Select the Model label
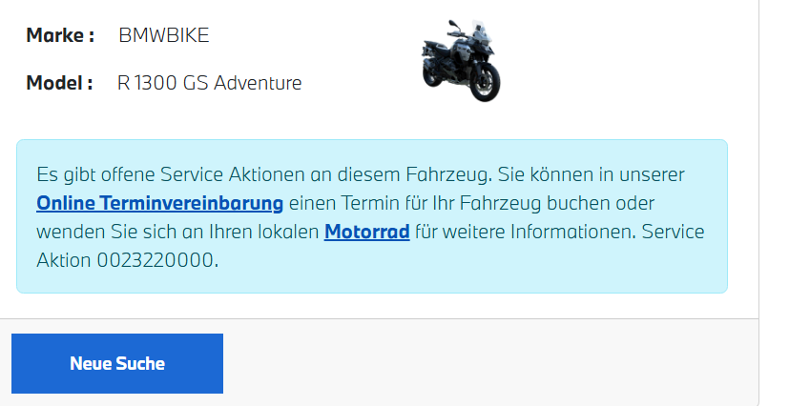The height and width of the screenshot is (406, 789). pyautogui.click(x=58, y=83)
